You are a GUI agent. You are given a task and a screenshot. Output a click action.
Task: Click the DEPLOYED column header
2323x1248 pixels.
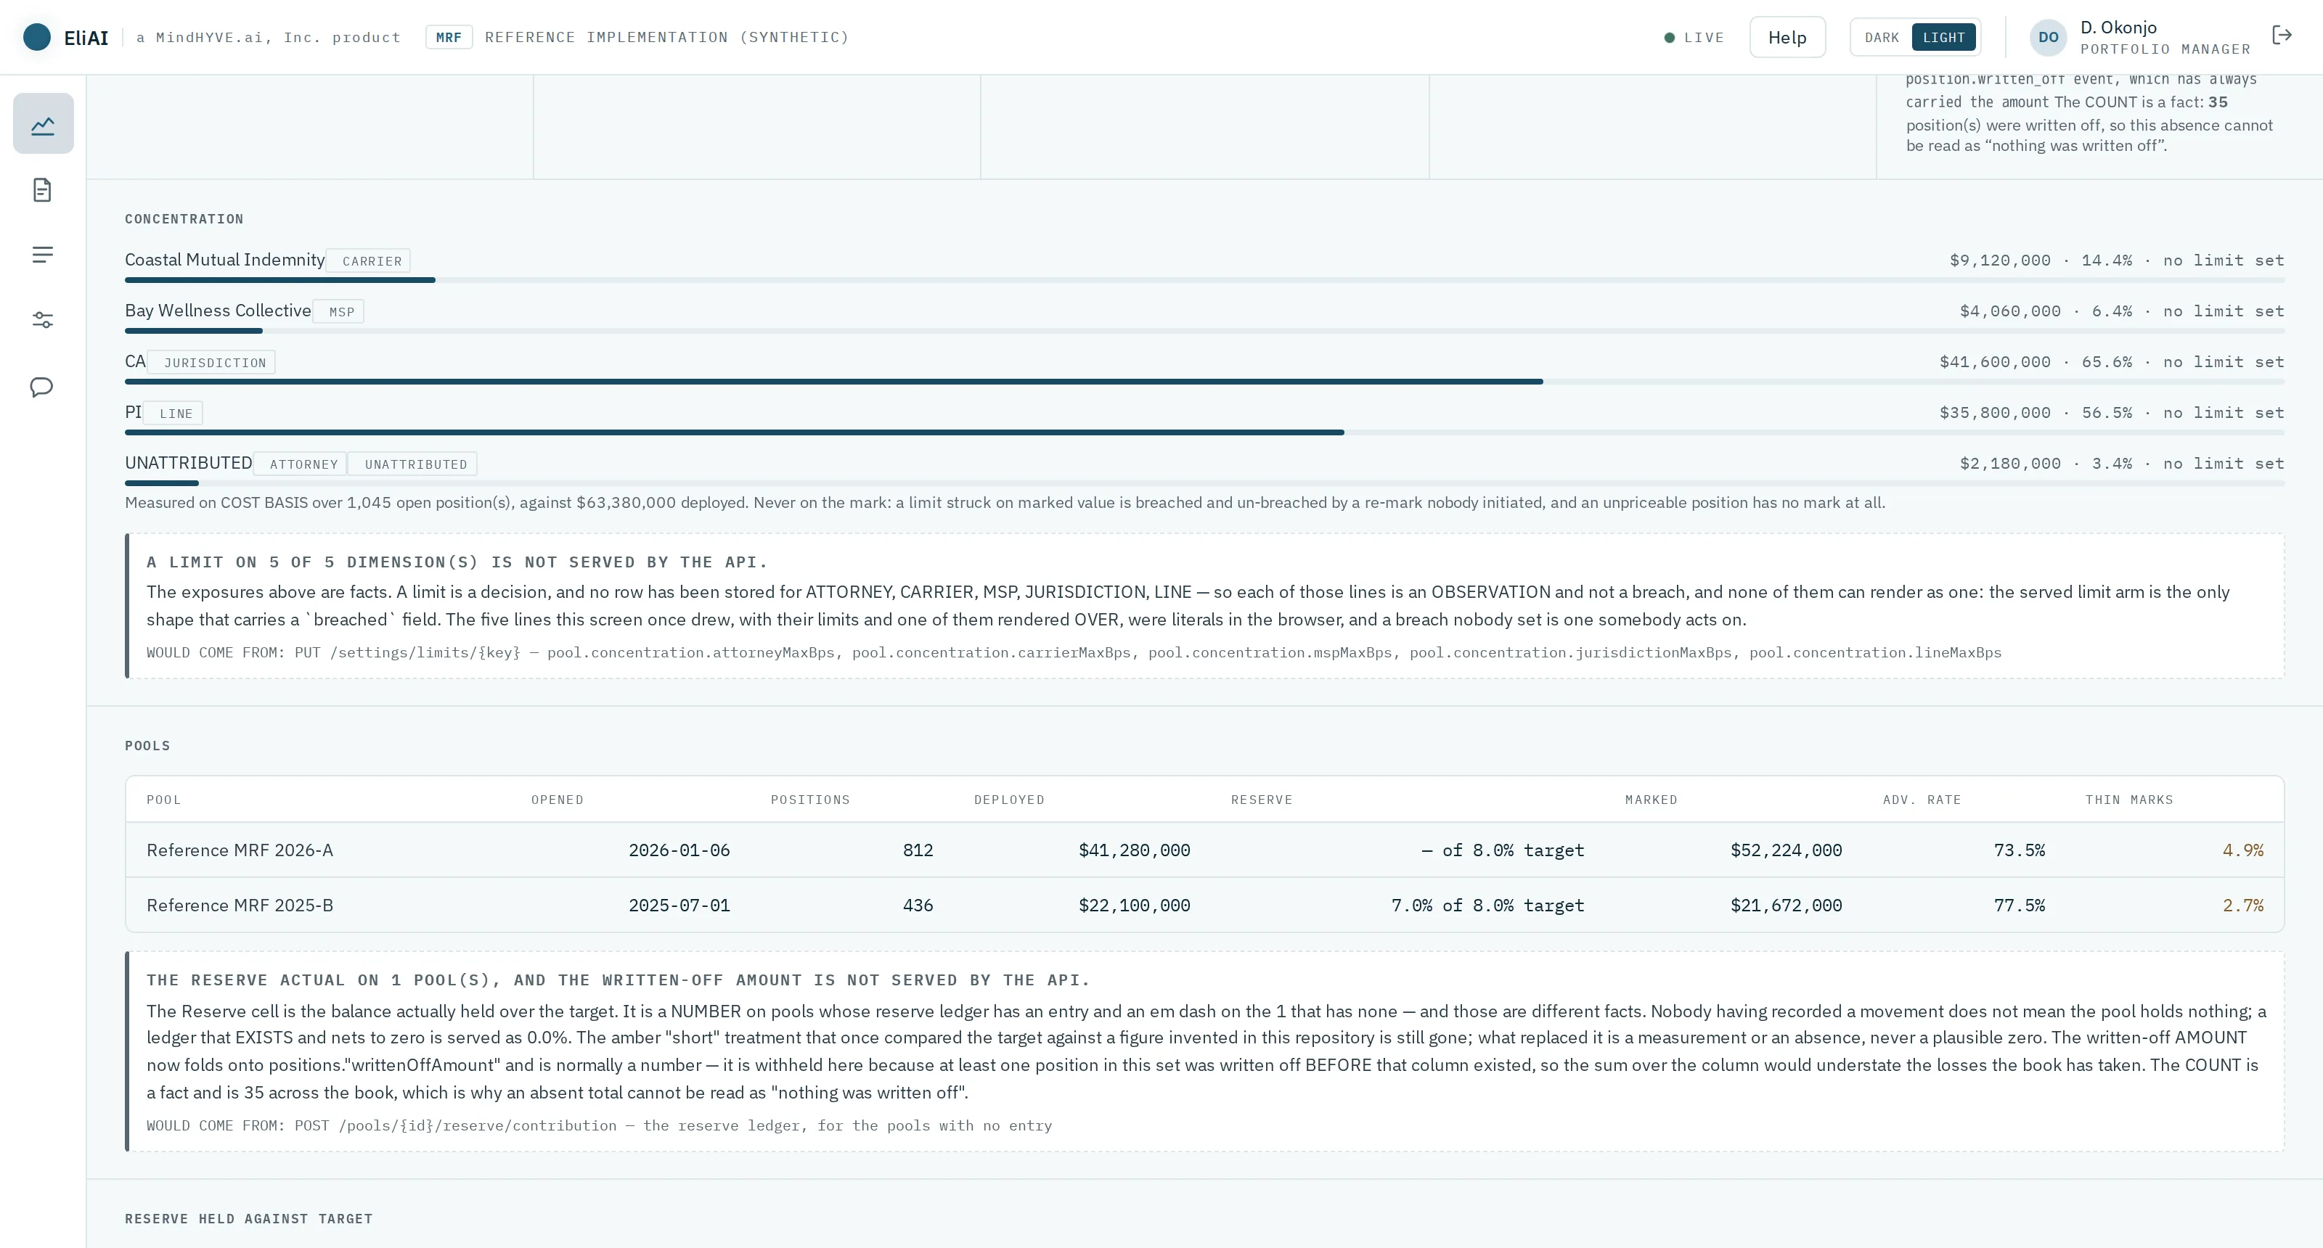pos(1008,800)
